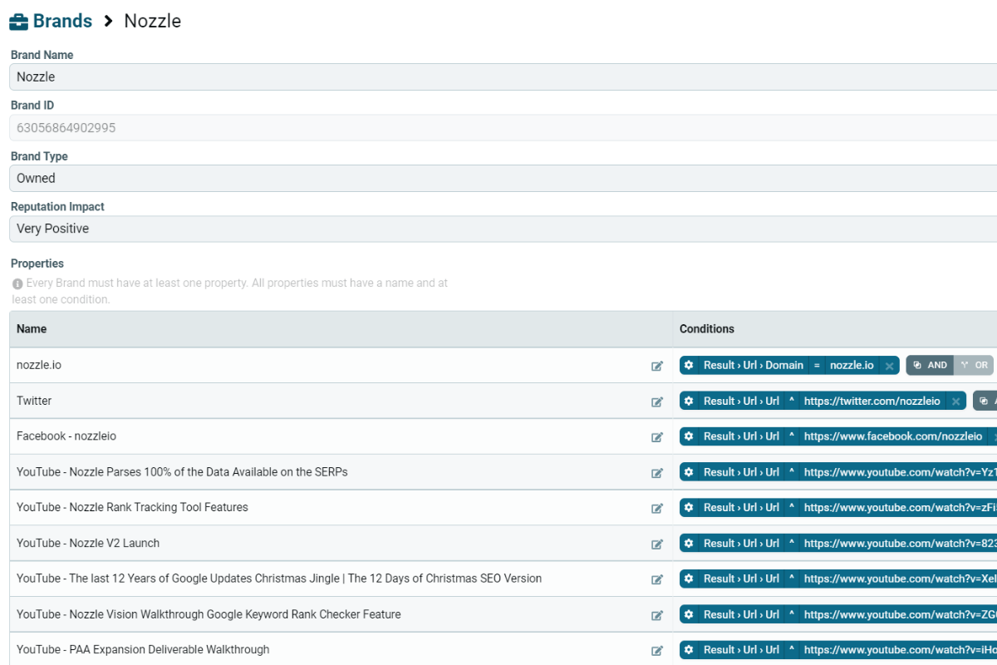Click the Brand ID field 63056864902995

tap(503, 128)
